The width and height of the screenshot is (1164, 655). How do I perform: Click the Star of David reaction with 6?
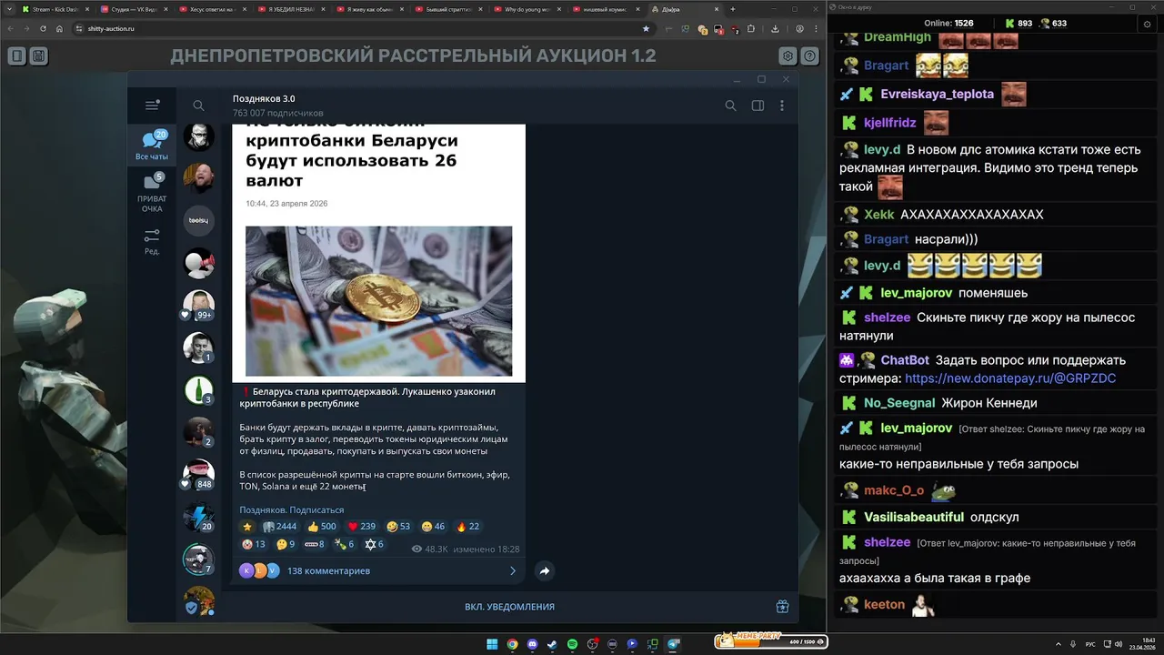coord(374,544)
